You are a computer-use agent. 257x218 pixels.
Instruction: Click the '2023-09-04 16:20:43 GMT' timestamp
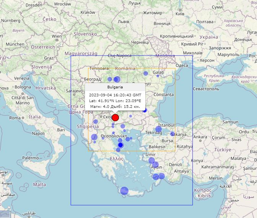115,95
